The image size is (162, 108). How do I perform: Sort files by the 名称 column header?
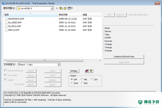tap(31, 15)
